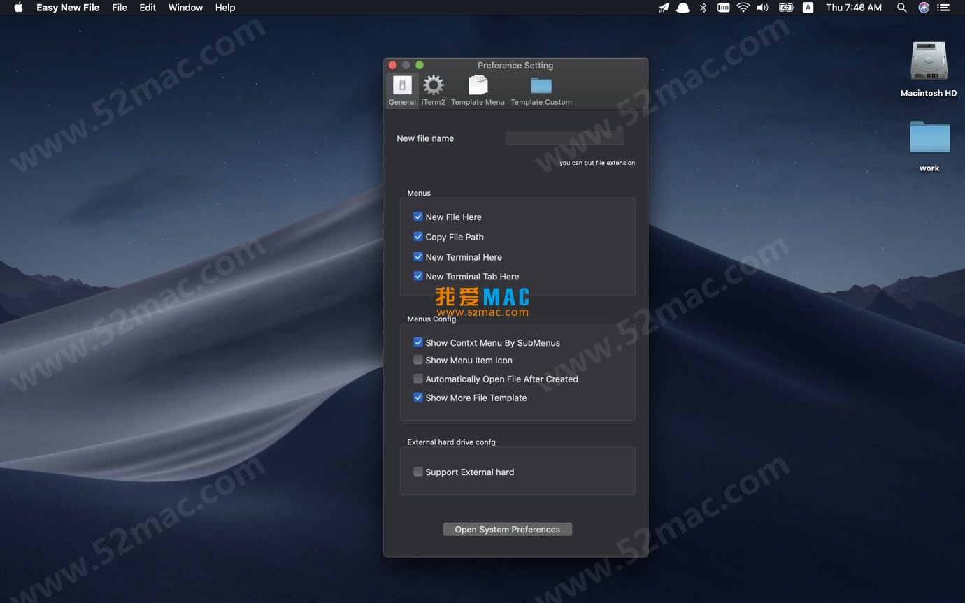
Task: Enable Show Menu Item Icon
Action: click(418, 361)
